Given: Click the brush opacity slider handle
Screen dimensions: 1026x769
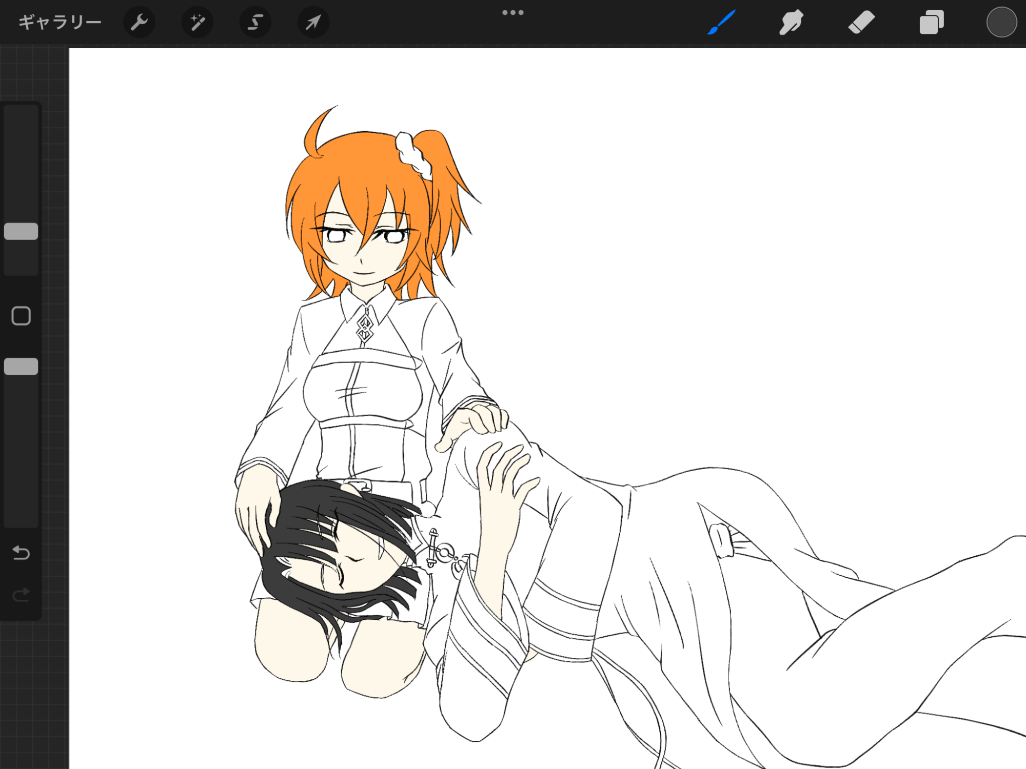Looking at the screenshot, I should coord(21,367).
